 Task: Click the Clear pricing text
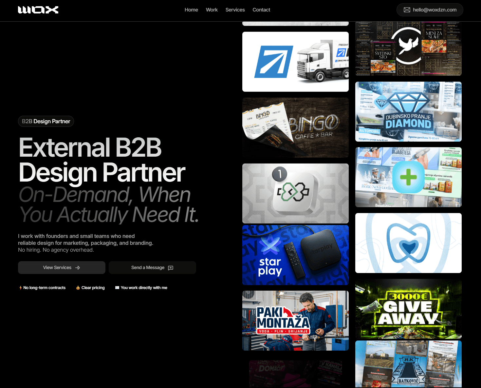tap(93, 288)
